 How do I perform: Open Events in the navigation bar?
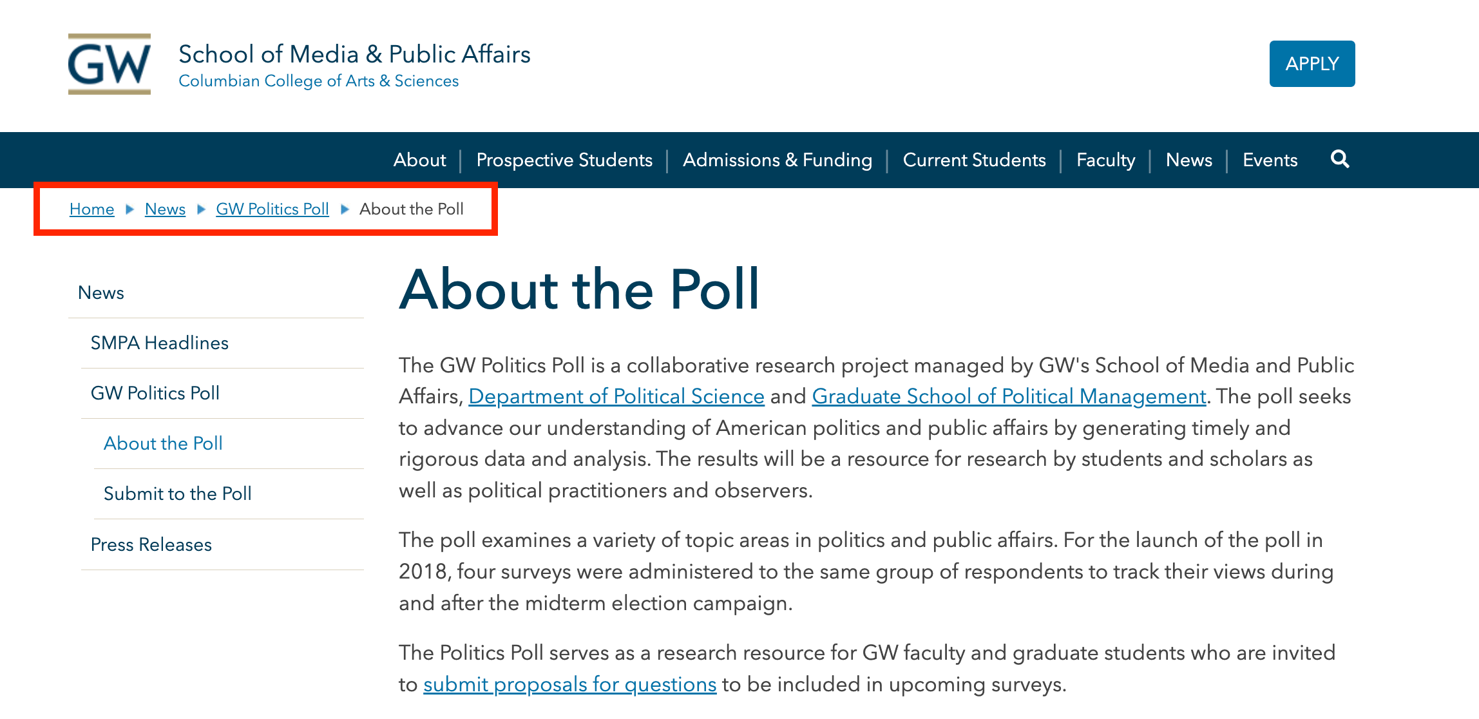1270,160
